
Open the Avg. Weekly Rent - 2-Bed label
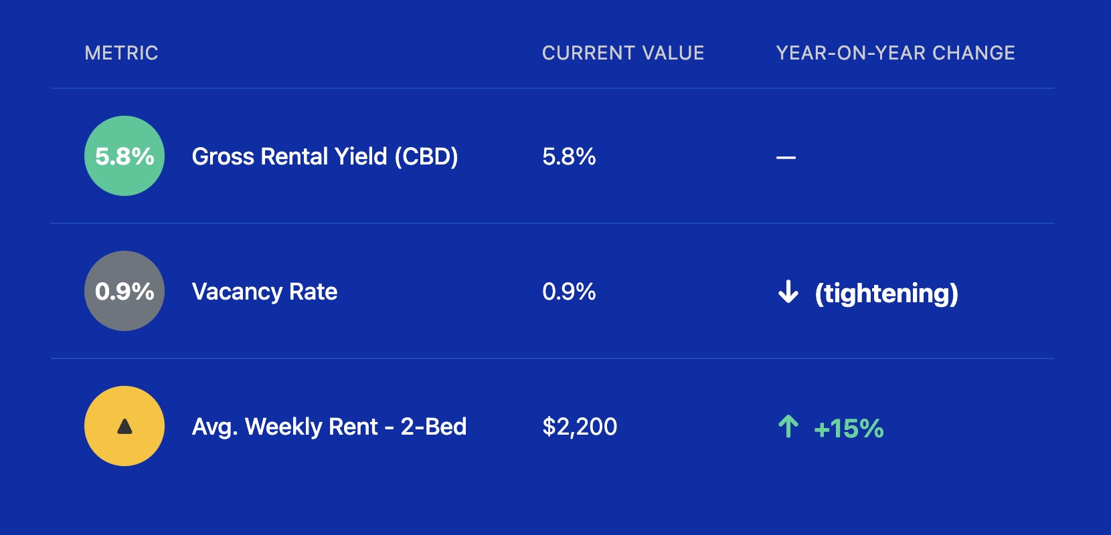[329, 427]
